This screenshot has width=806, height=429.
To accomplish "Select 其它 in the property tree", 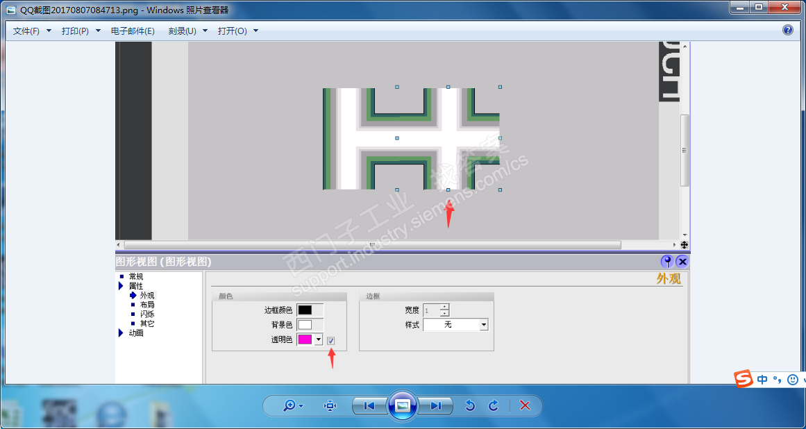I will pos(147,323).
